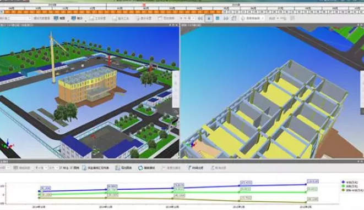Screen dimensions: 364x210
Task: Click the greyed icon at the top toolbar's end
Action: point(292,18)
